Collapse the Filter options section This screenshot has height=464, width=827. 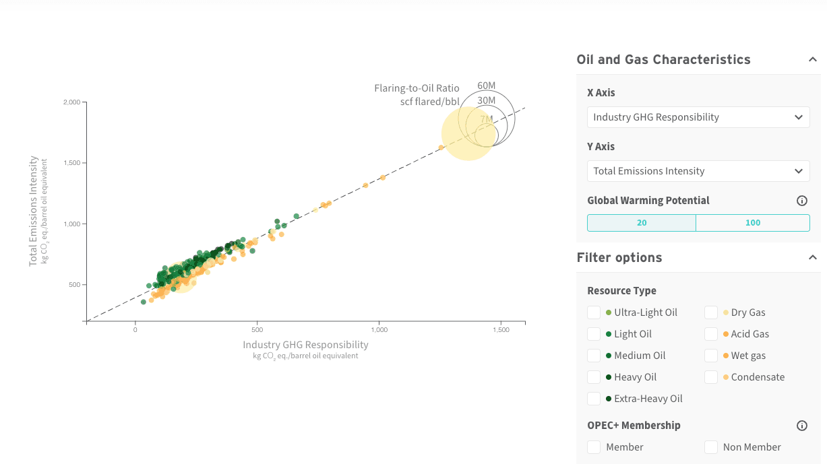tap(813, 257)
